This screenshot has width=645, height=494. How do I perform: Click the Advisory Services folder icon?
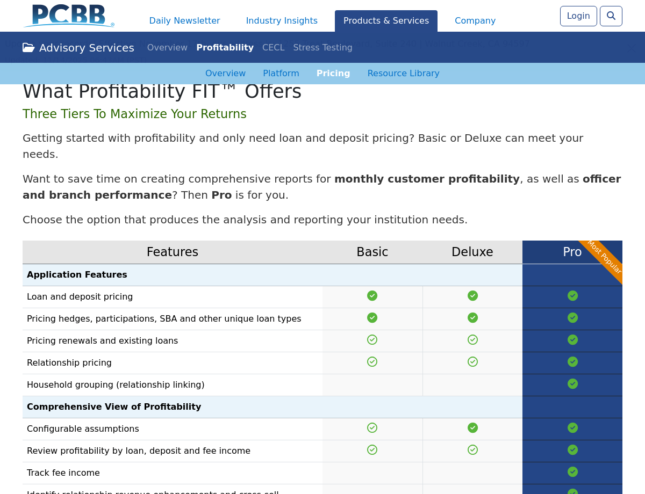point(28,48)
